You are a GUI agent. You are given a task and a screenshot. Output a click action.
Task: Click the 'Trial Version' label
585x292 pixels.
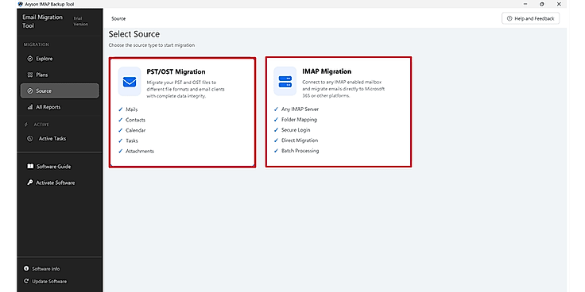[80, 21]
